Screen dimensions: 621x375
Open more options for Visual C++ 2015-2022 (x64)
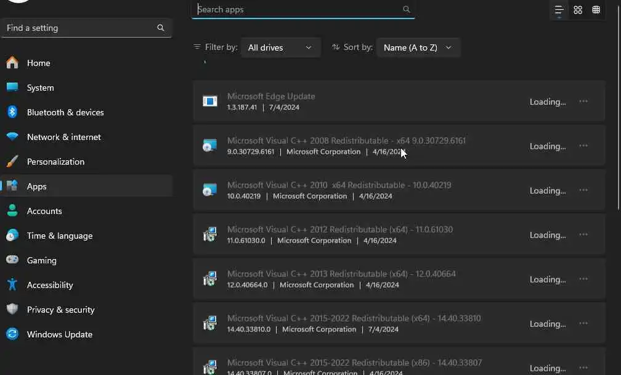coord(583,323)
